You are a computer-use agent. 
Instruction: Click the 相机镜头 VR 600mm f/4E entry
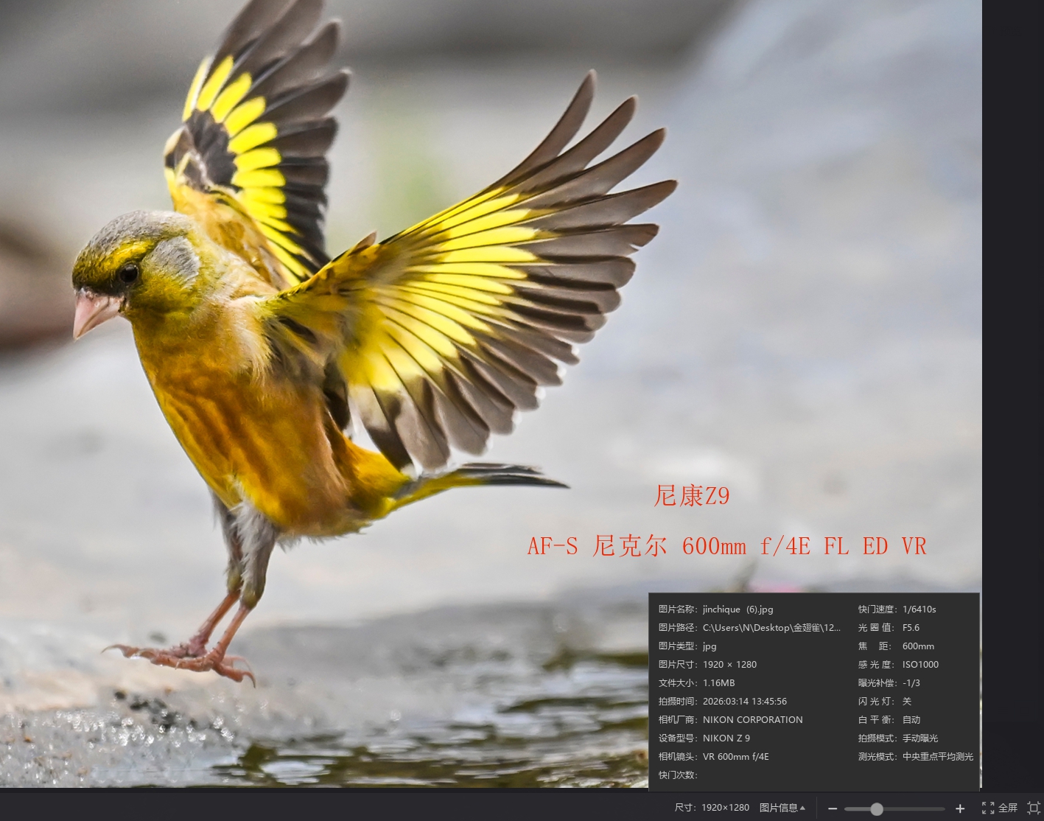(735, 757)
